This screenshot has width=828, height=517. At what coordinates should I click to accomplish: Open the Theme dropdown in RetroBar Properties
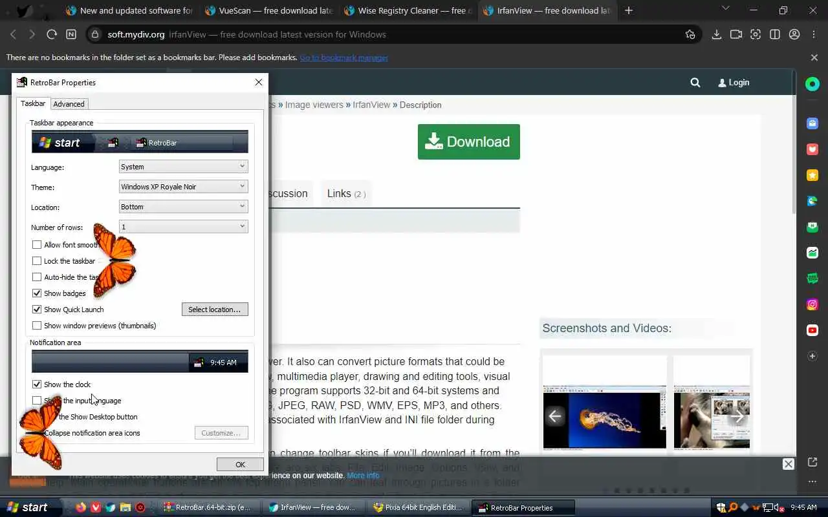[184, 187]
